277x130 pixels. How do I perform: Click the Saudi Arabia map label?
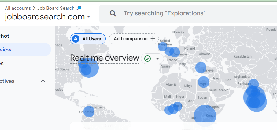click(219, 90)
